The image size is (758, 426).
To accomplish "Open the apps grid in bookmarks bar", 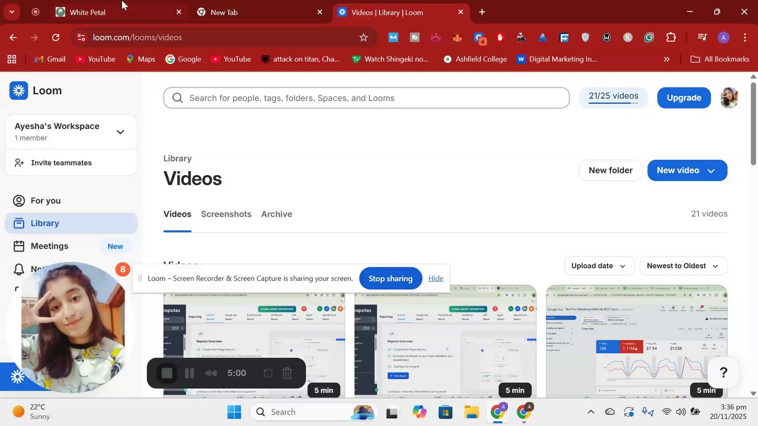I will tap(12, 59).
